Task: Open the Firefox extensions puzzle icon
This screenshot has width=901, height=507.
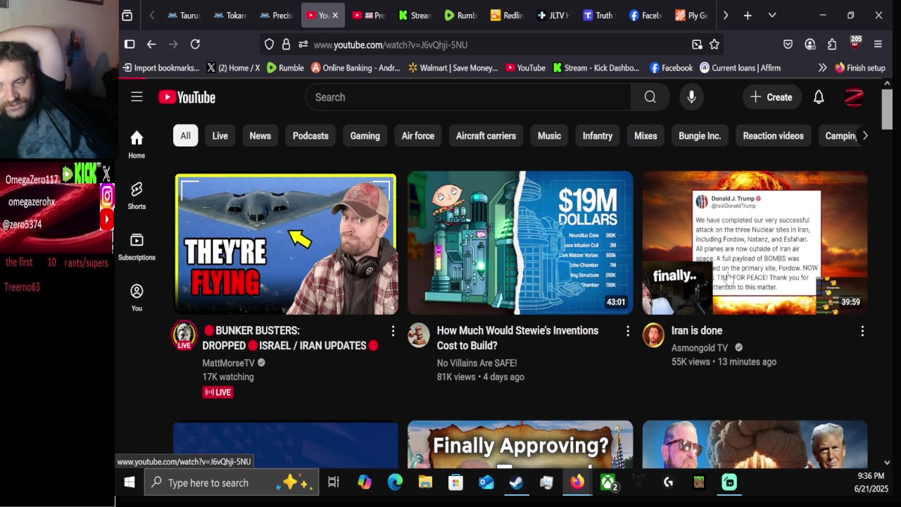Action: (832, 44)
